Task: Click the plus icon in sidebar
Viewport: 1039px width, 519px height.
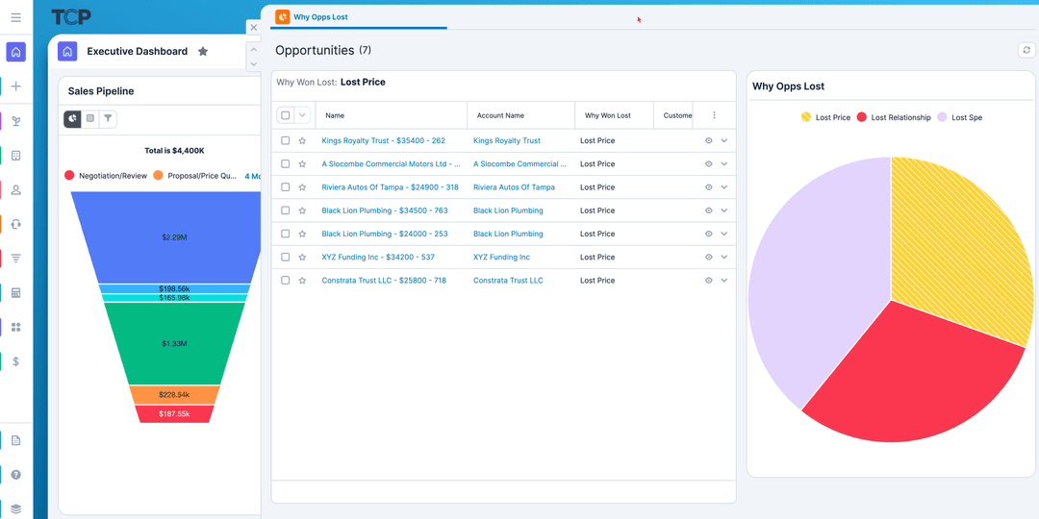Action: tap(15, 86)
